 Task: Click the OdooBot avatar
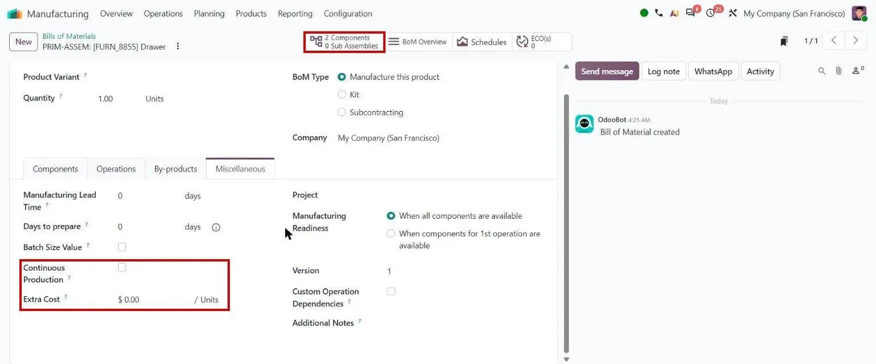[585, 124]
